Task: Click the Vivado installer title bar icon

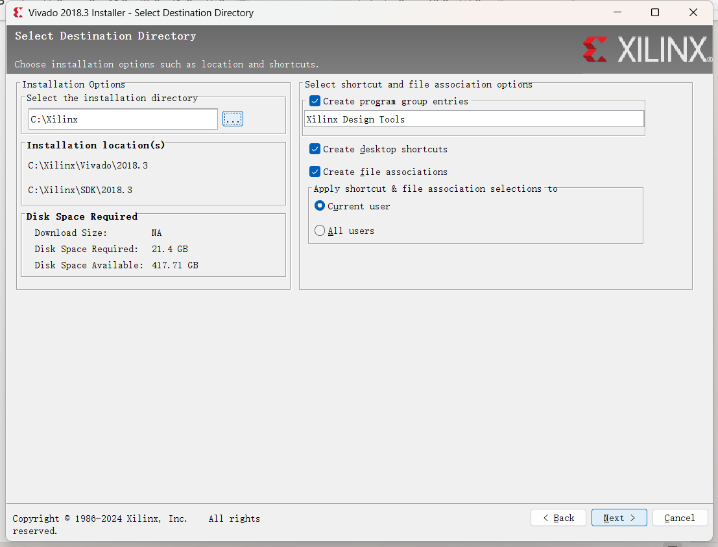Action: (18, 12)
